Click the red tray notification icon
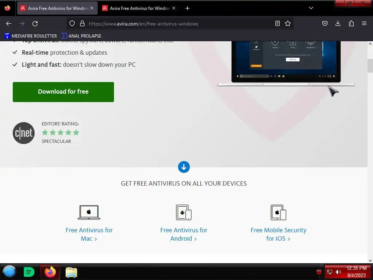Viewport: 373px width, 280px height. pyautogui.click(x=319, y=272)
